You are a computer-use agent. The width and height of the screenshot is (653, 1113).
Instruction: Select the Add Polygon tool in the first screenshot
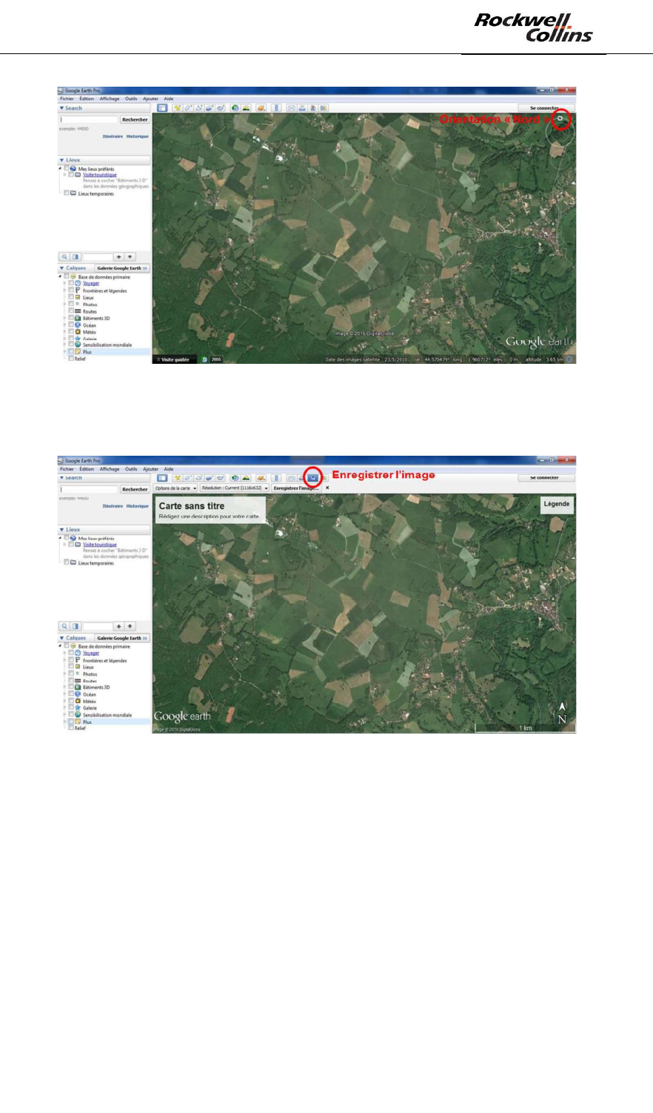[188, 108]
